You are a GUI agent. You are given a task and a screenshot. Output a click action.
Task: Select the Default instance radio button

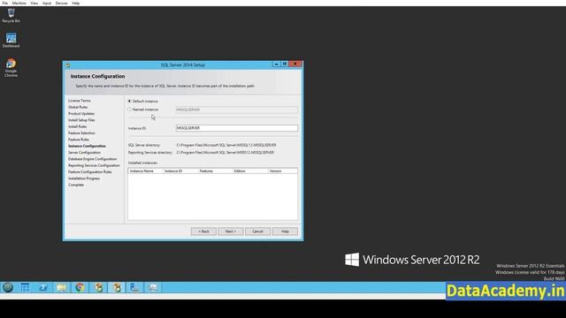[130, 102]
